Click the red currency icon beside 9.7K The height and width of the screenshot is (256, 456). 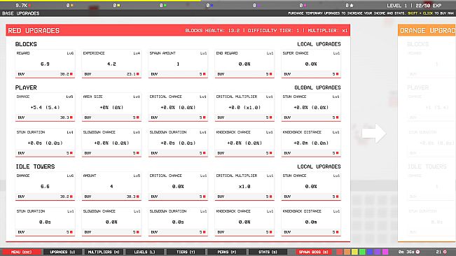(x=29, y=5)
